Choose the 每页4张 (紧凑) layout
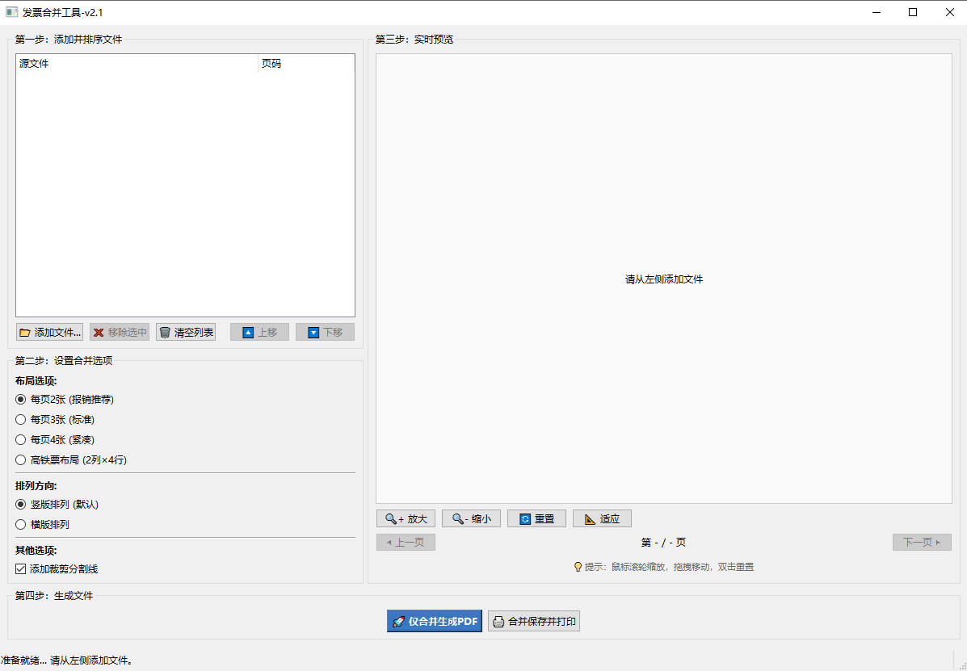This screenshot has width=967, height=671. 21,439
